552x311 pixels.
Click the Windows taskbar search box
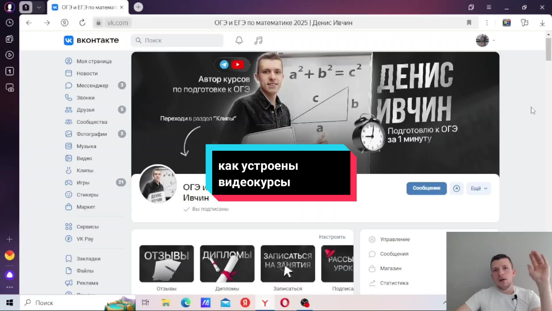[78, 303]
